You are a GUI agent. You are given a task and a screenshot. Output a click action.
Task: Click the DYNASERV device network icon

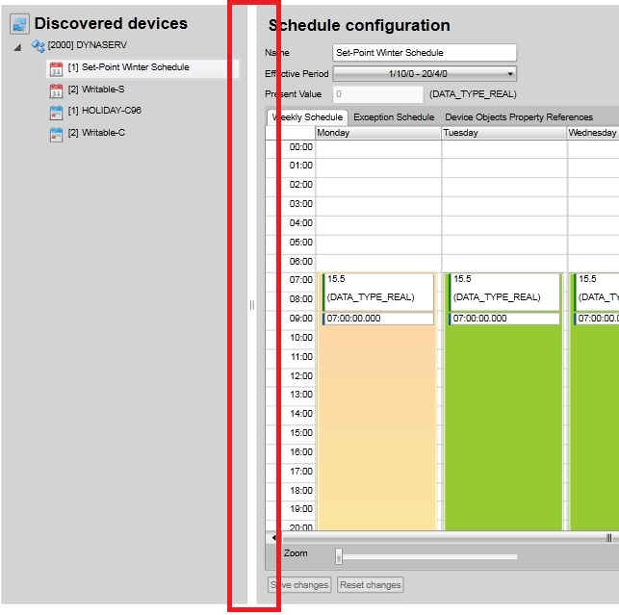39,45
